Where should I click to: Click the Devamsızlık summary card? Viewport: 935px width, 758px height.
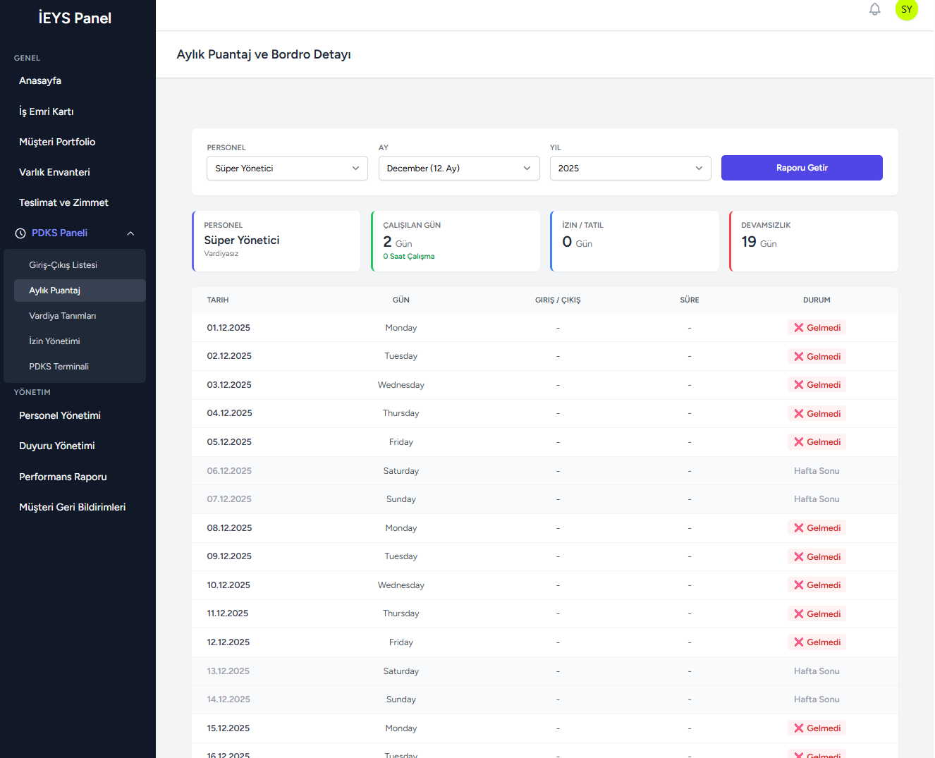(814, 241)
